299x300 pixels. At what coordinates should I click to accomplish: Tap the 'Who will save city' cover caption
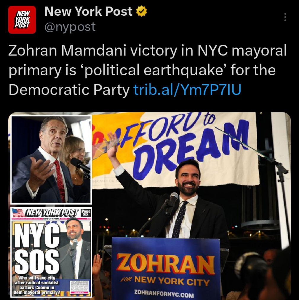37,285
